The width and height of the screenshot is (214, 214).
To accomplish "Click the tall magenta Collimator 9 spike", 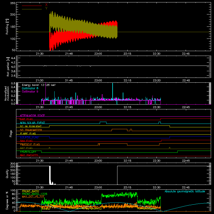I will pos(45,91).
